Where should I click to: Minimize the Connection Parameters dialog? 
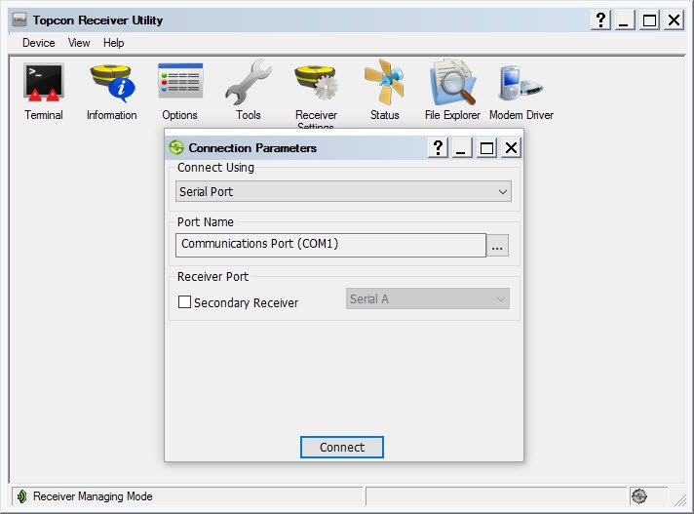461,147
